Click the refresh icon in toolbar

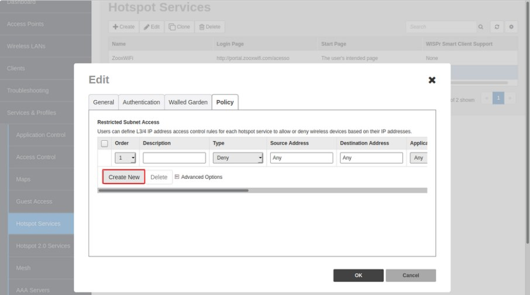[x=497, y=27]
